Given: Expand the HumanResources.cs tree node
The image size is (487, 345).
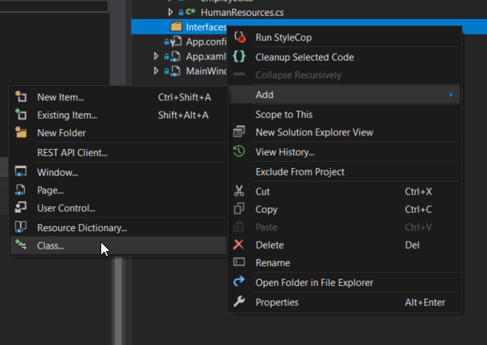Looking at the screenshot, I should [171, 12].
